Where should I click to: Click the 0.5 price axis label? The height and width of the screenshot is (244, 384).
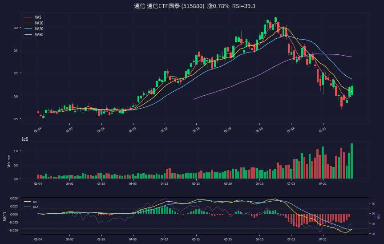(x=16, y=119)
